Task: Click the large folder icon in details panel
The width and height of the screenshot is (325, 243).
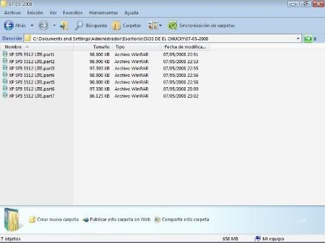Action: click(x=12, y=220)
